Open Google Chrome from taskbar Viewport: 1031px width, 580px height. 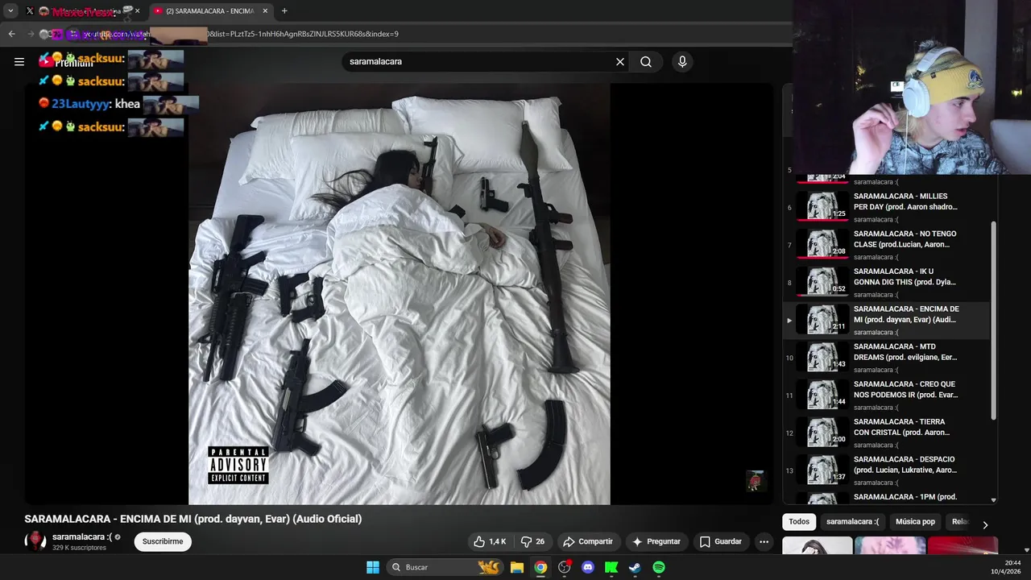click(540, 567)
